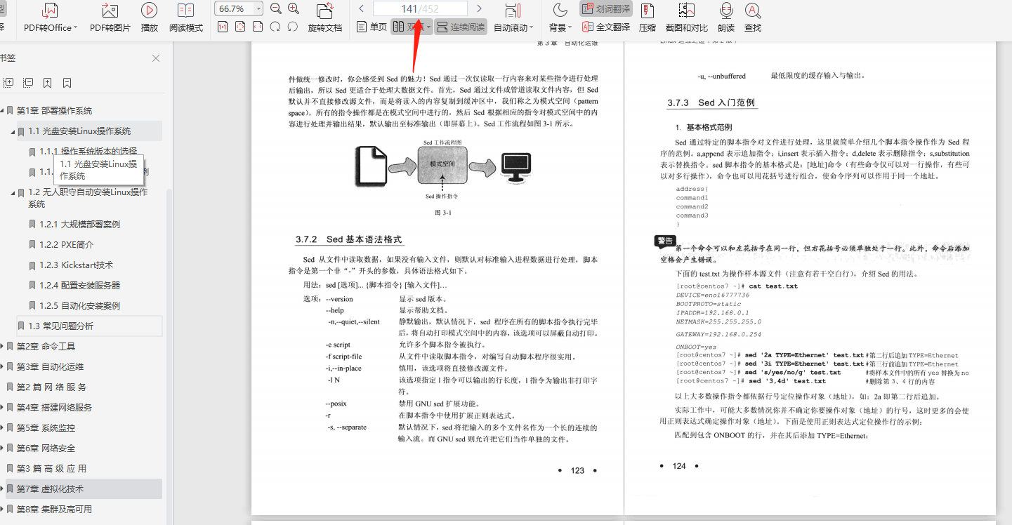The image size is (1012, 525).
Task: Expand 第3章 自动化运维 node
Action: [x=2, y=367]
